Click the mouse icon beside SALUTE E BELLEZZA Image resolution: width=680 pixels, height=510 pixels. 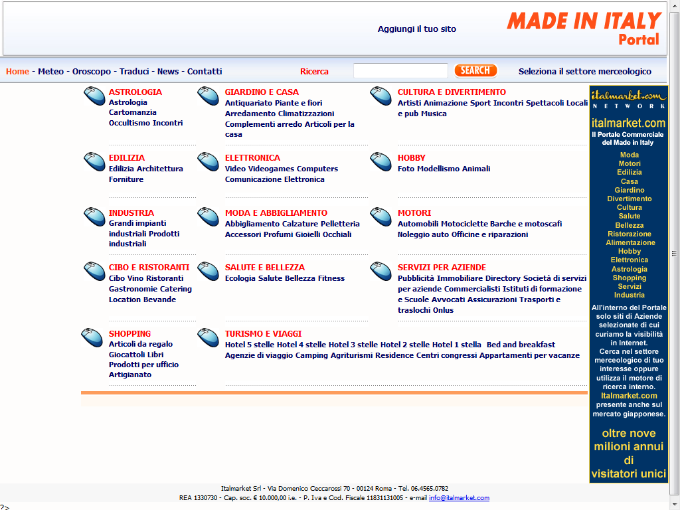coord(208,271)
